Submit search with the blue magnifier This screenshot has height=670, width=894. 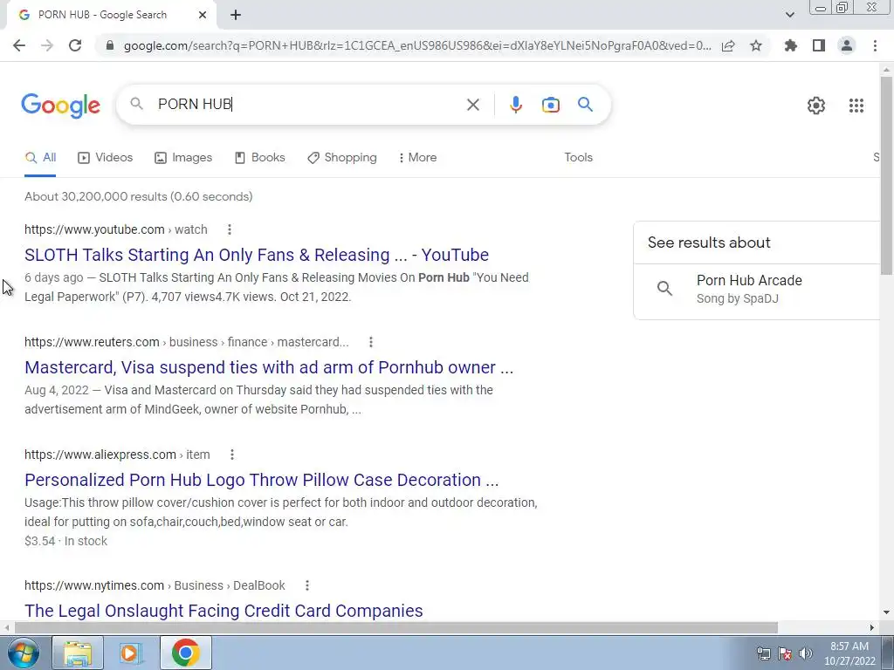[585, 105]
